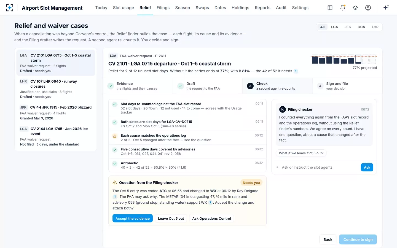Screen dimensions: 397x248
Task: Click the Continue to sign button
Action: 358,239
